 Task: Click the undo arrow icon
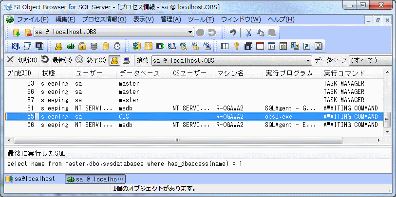(233, 33)
